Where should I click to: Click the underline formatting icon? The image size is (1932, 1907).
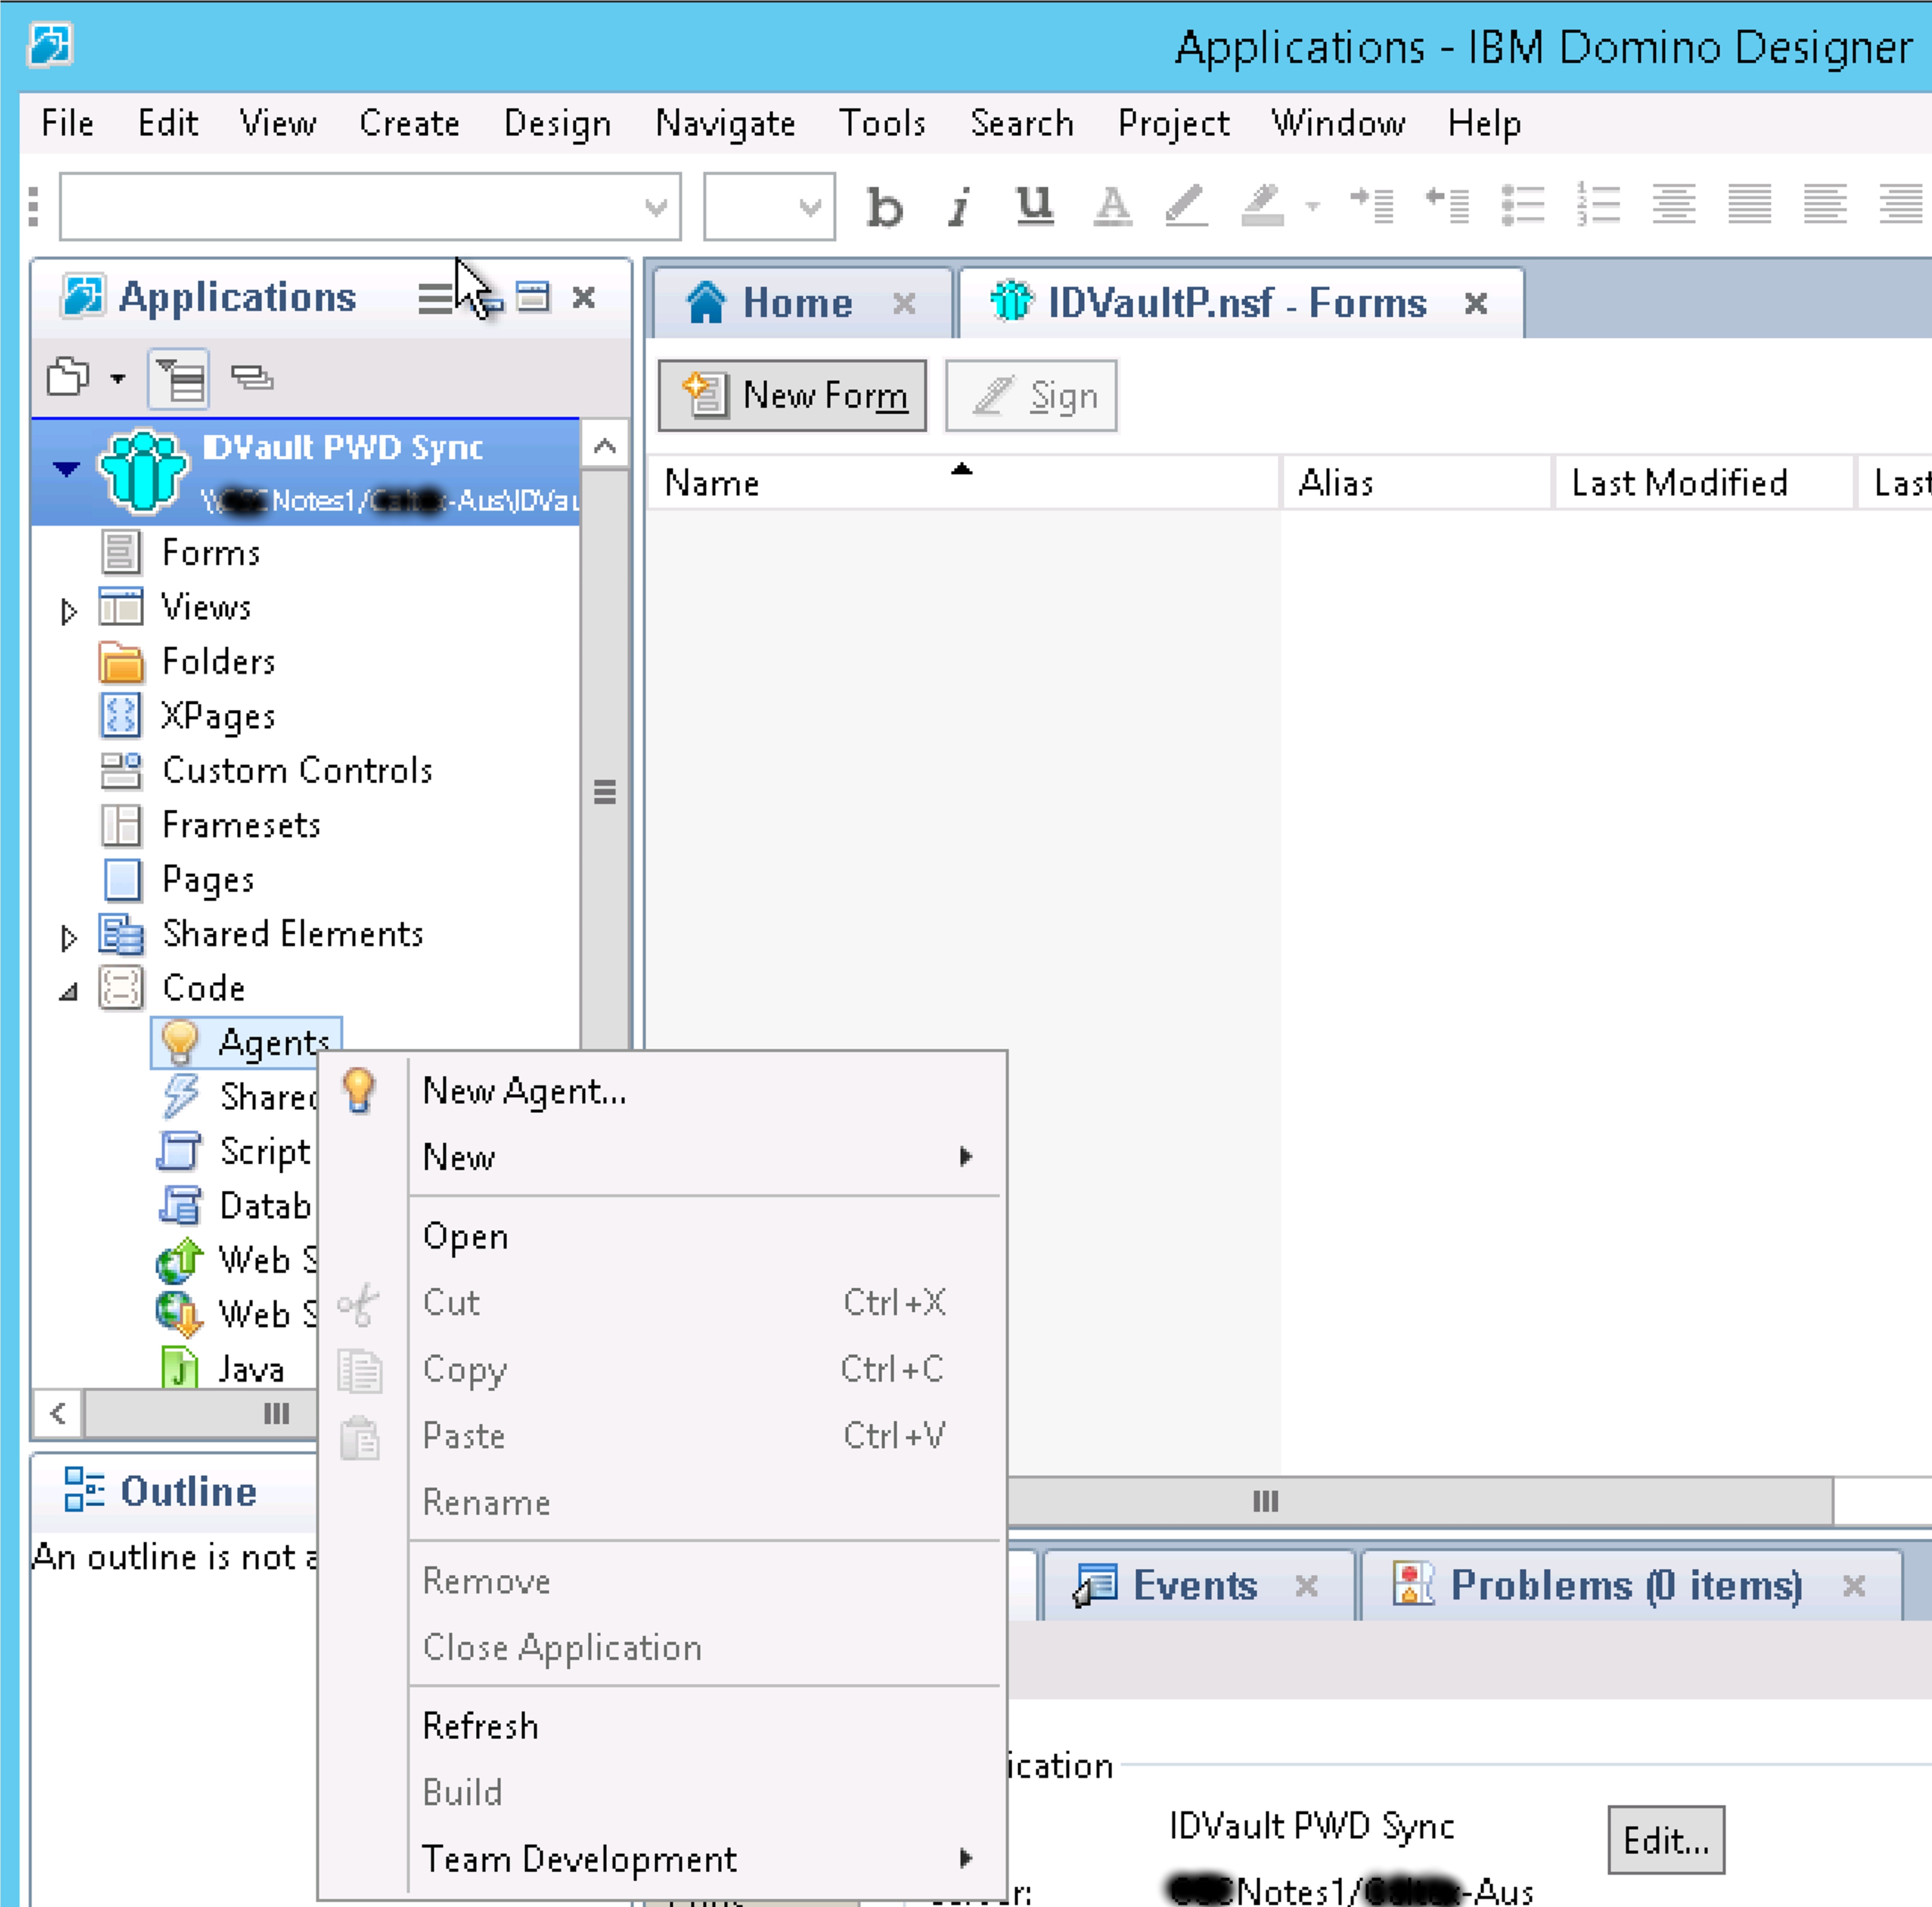[x=1034, y=206]
